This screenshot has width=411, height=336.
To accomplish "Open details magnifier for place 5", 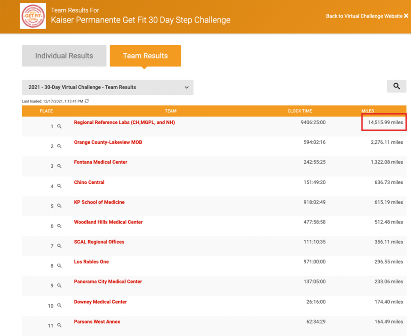I will 59,206.
